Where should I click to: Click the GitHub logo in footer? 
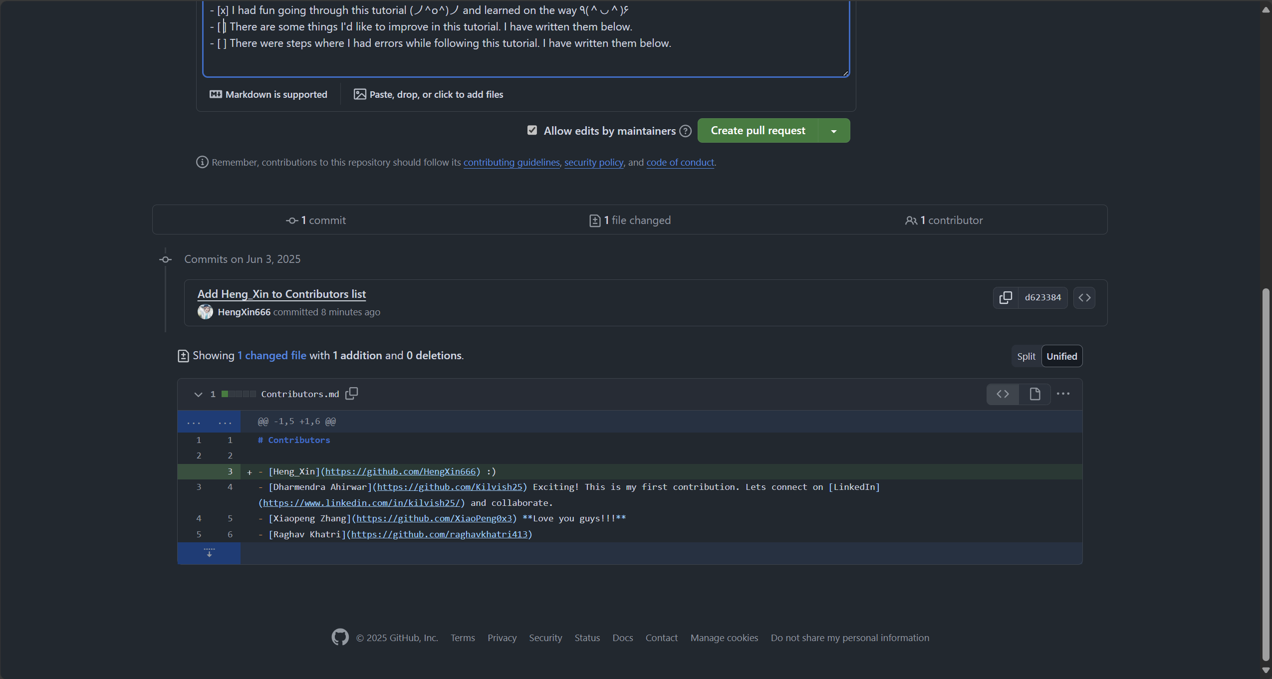click(x=340, y=637)
